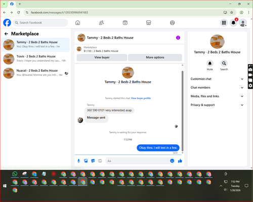Click the chat header listing avatar
Image resolution: width=253 pixels, height=202 pixels.
[x=81, y=38]
